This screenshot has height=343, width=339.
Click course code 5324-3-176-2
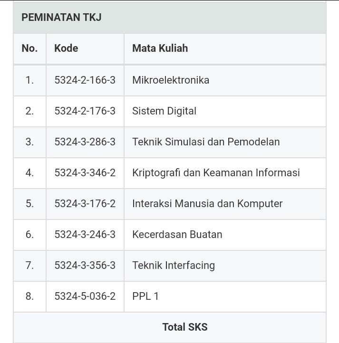point(85,203)
